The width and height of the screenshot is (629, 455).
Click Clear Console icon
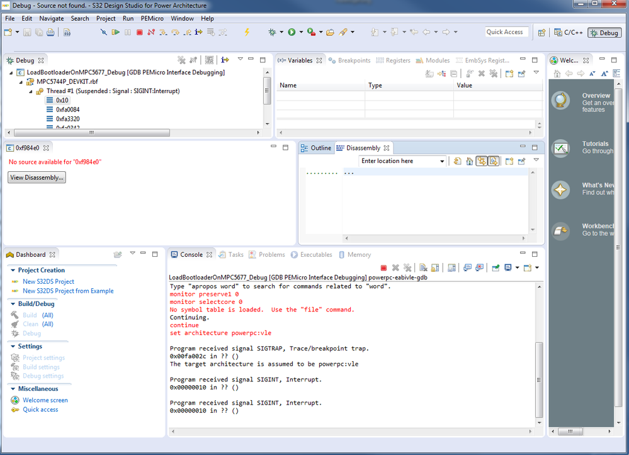[423, 267]
